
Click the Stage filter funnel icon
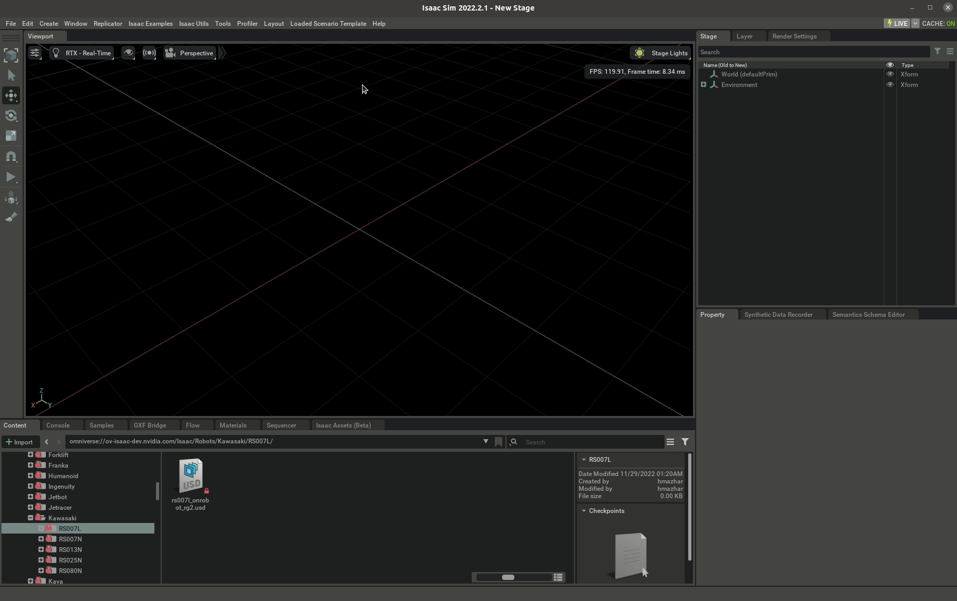938,52
